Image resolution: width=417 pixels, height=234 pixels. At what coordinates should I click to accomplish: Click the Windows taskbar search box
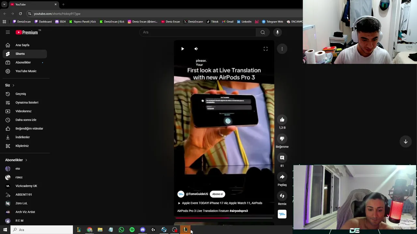coord(41,230)
